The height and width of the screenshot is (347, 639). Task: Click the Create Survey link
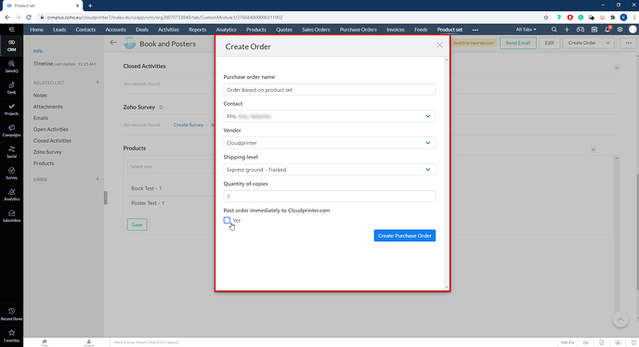coord(189,124)
